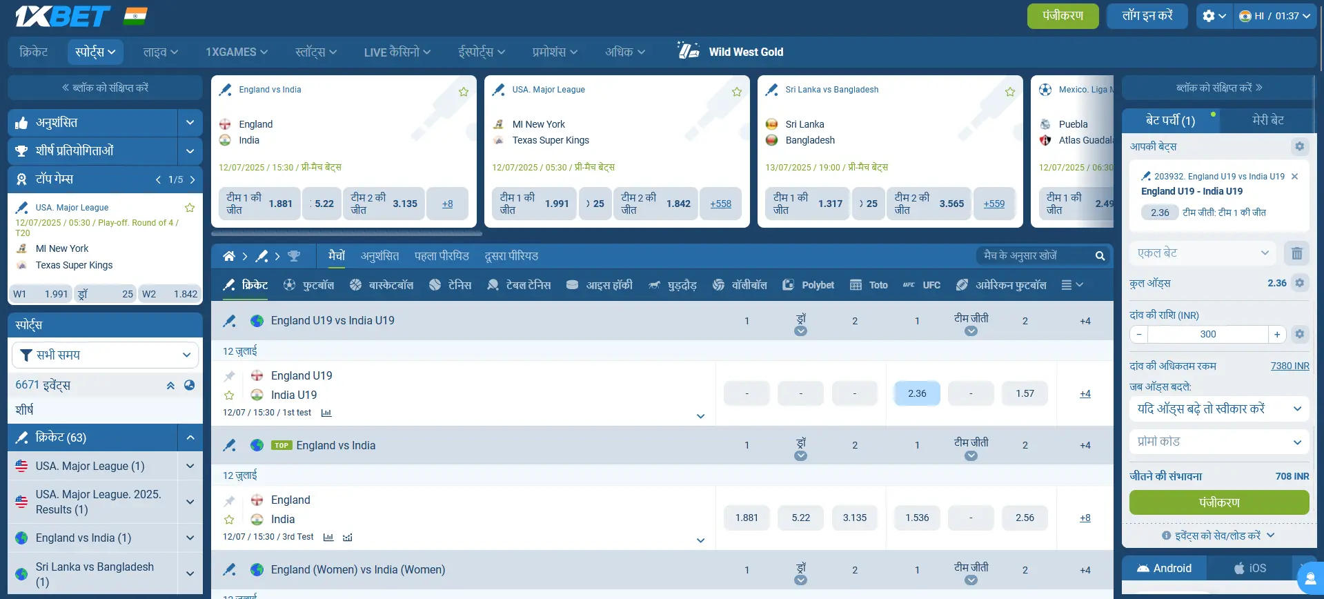The image size is (1324, 599).
Task: Click the home icon in breadcrumb bar
Action: coord(229,256)
